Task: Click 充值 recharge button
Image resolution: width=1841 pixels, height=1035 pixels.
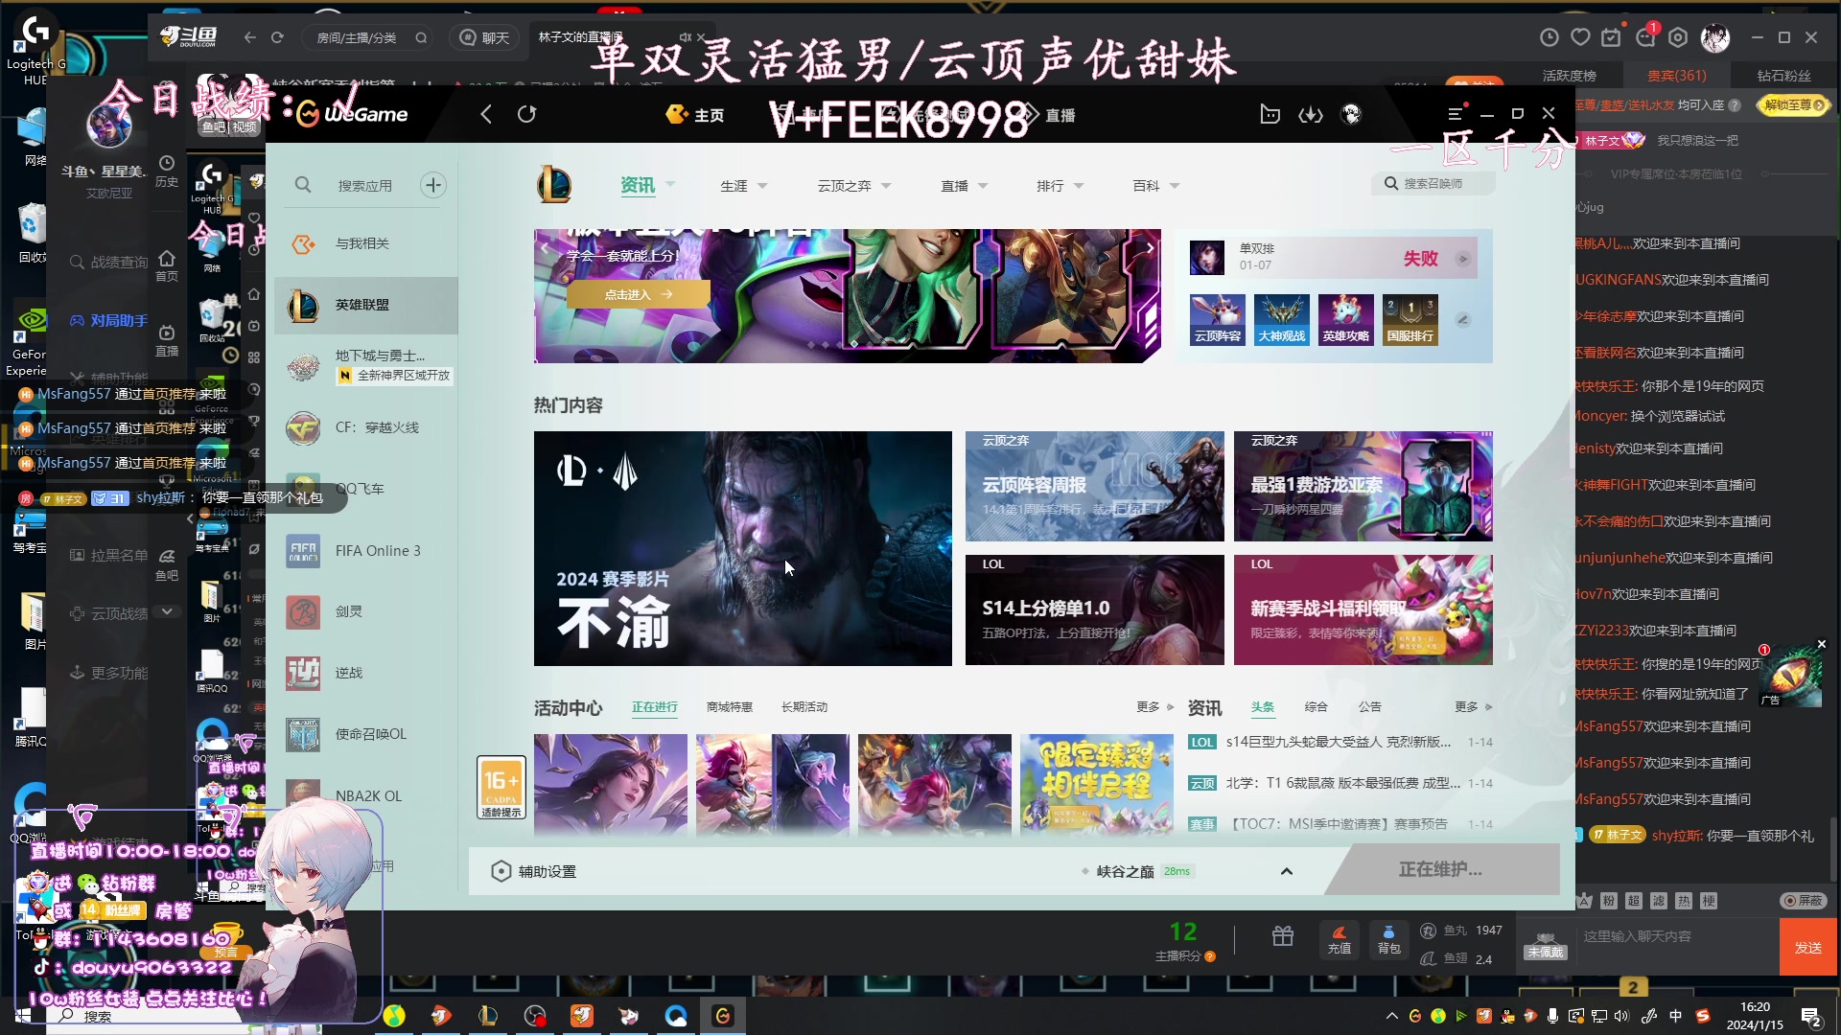Action: [x=1339, y=939]
